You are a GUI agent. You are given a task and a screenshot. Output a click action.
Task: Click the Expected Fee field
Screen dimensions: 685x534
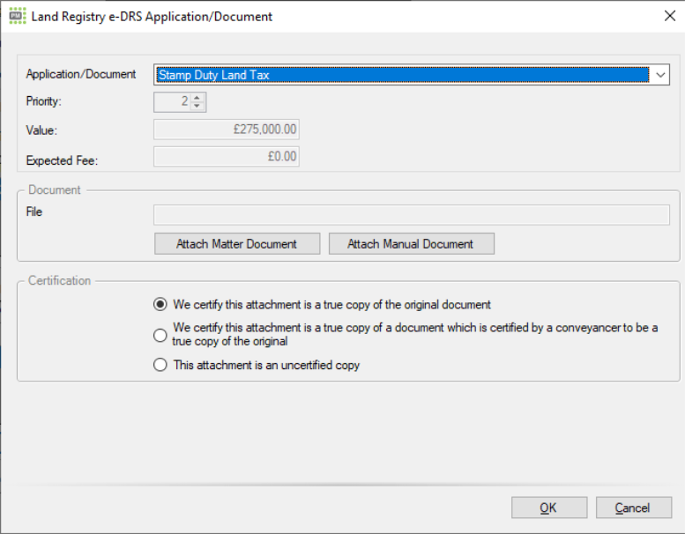point(227,156)
